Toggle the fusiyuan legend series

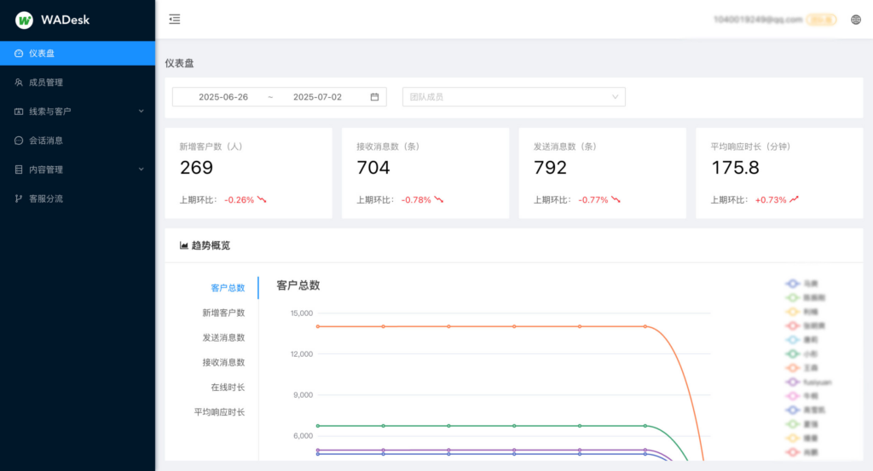coord(808,382)
